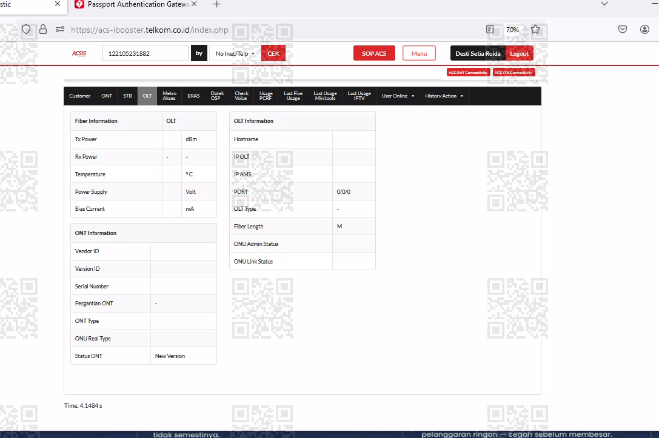This screenshot has width=659, height=438.
Task: Open the Usage PCRF tab
Action: click(x=266, y=96)
